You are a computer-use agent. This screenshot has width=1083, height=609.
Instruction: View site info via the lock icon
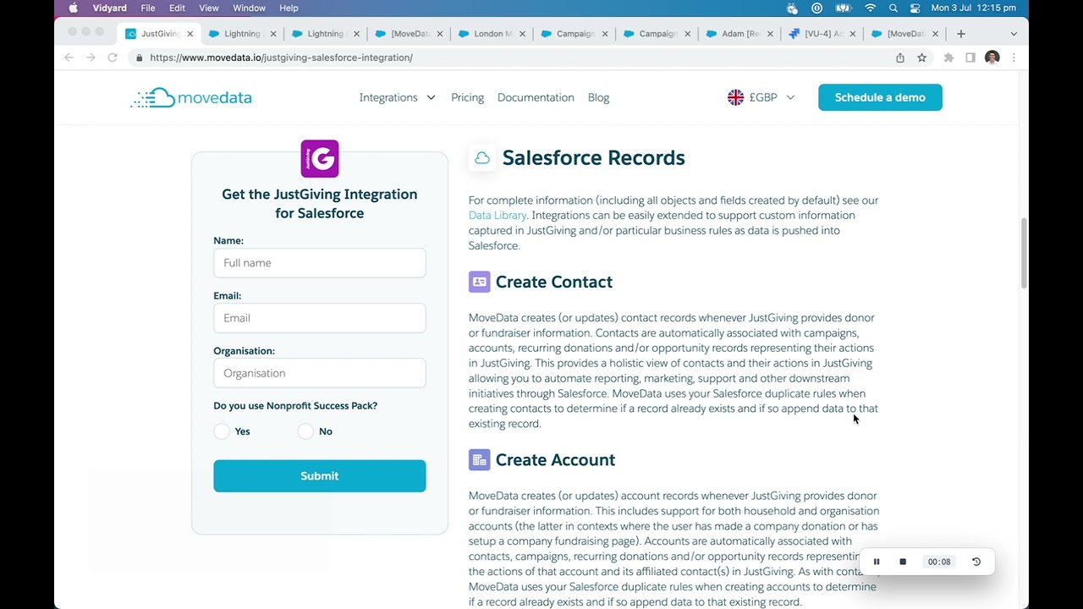click(x=140, y=58)
